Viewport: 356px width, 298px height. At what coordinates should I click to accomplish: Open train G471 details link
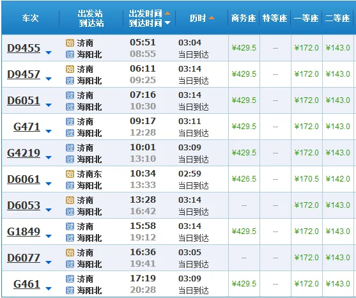click(27, 127)
